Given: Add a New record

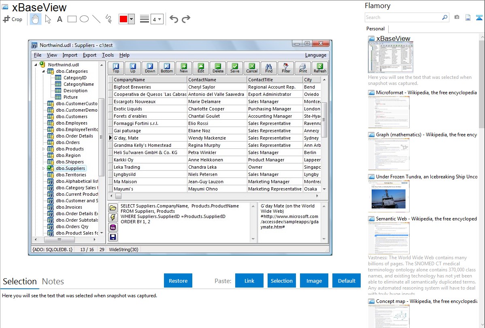Looking at the screenshot, I should (x=184, y=68).
